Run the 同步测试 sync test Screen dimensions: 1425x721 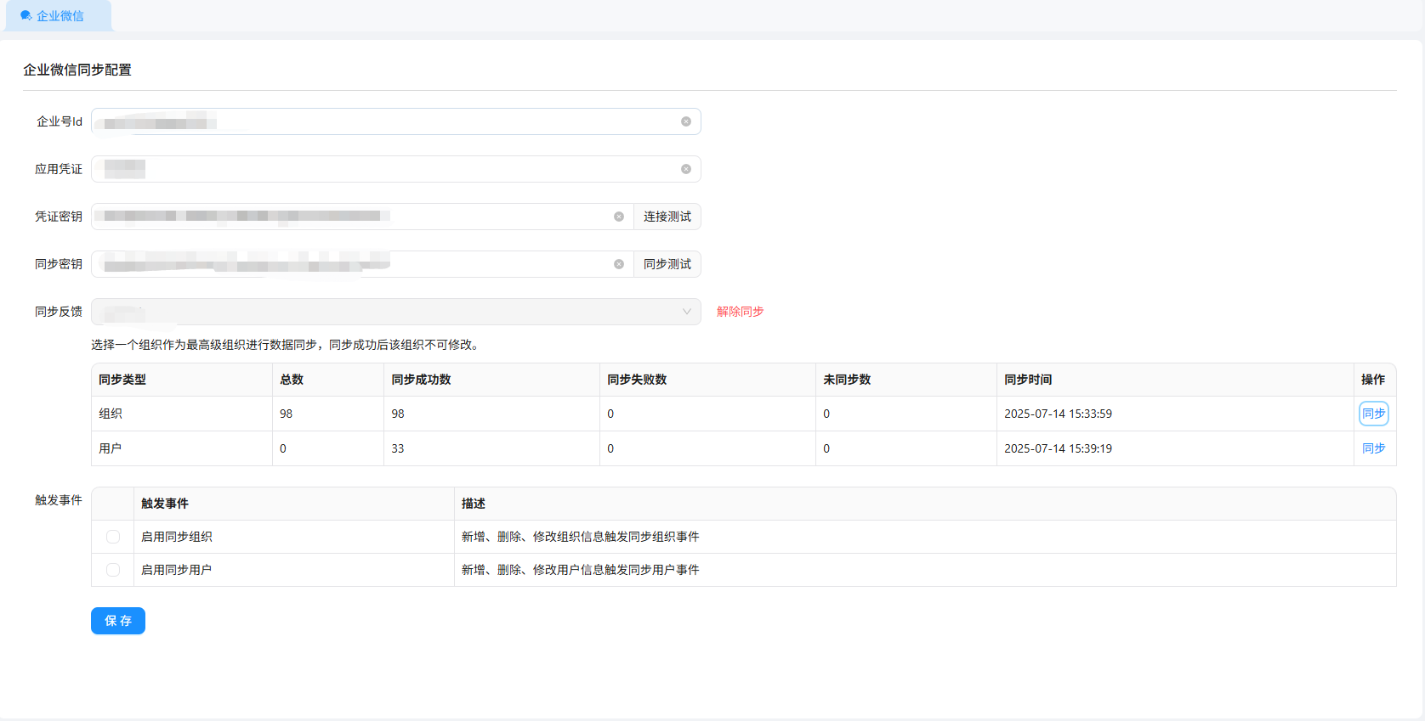click(x=667, y=264)
